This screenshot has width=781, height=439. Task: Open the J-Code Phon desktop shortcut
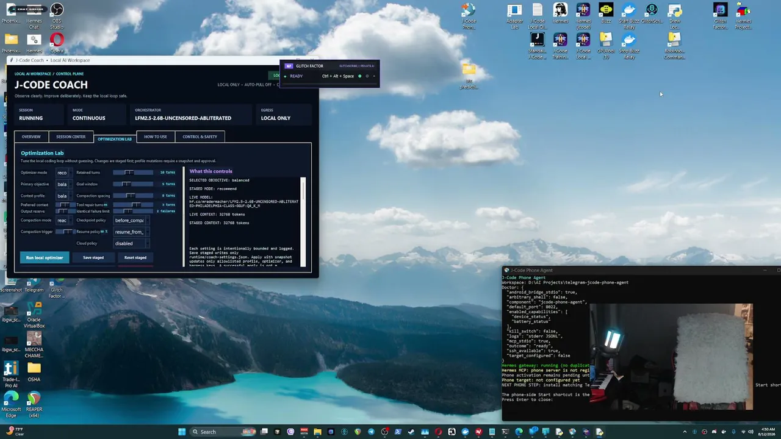click(469, 16)
